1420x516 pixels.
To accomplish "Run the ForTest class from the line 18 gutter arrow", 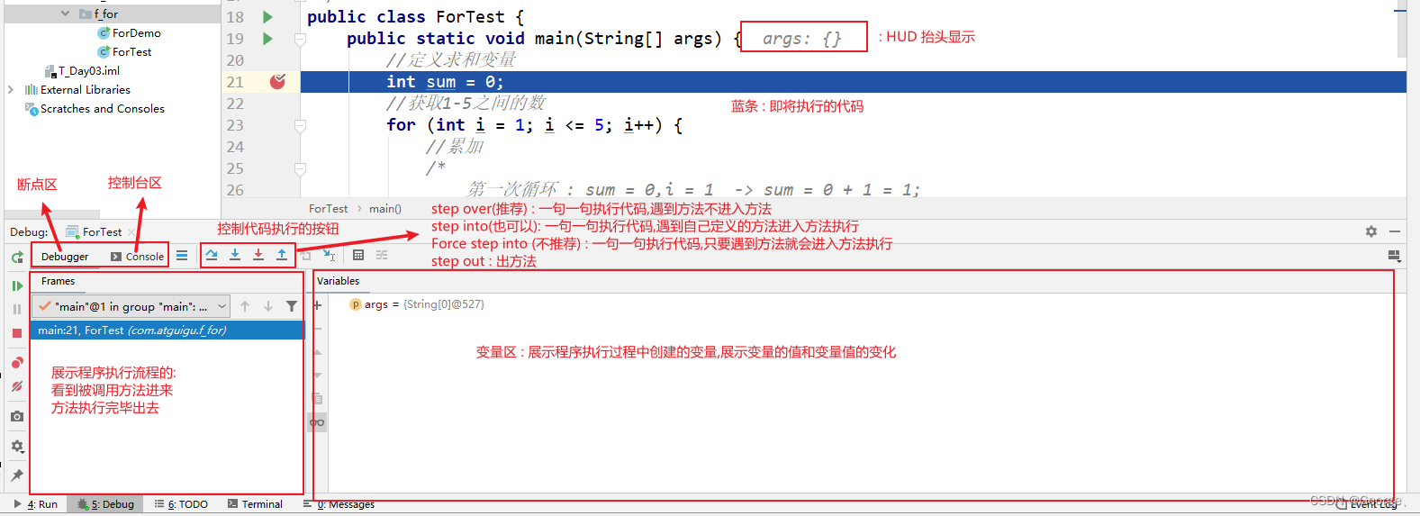I will pos(267,17).
